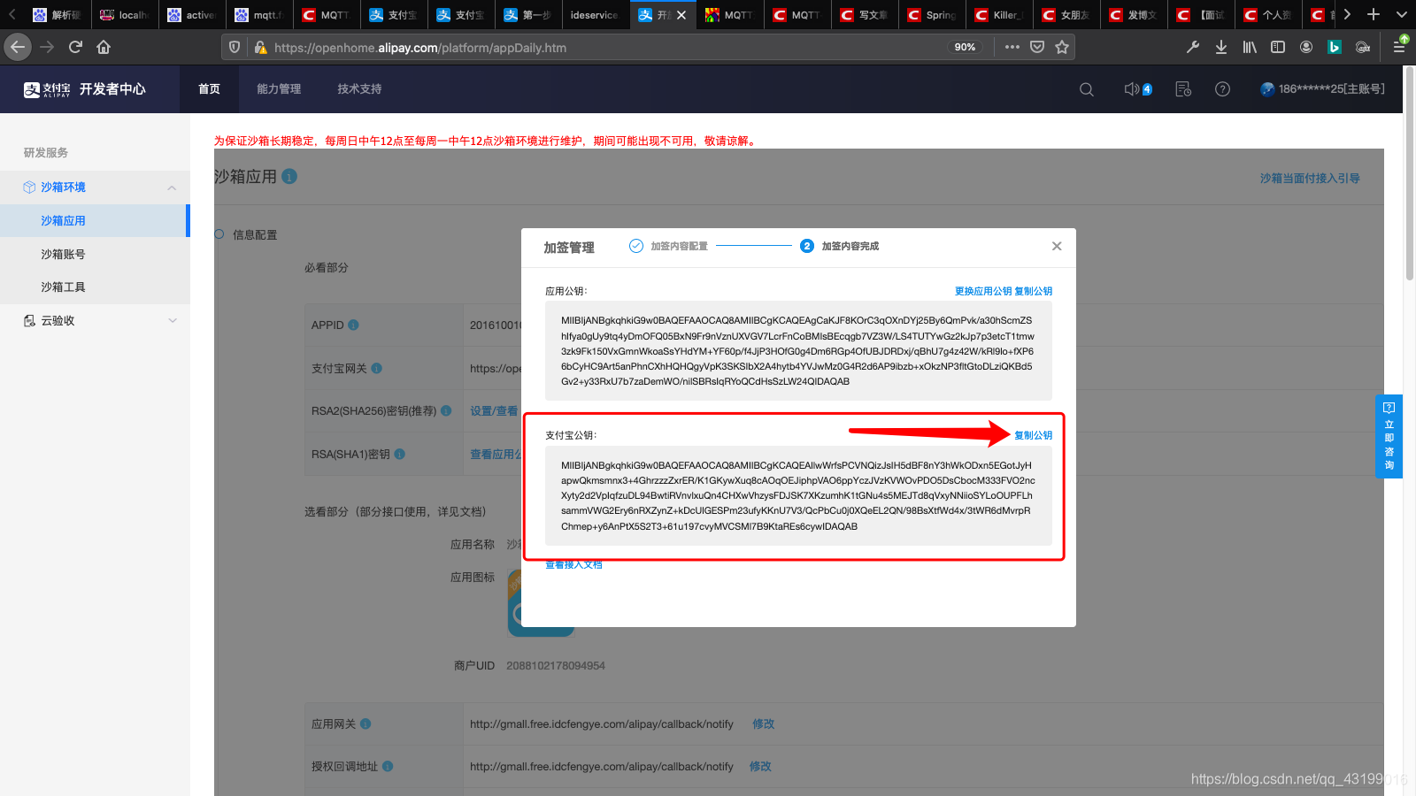Copy the 支付宝公钥 with 复制公钥
Image resolution: width=1416 pixels, height=796 pixels.
(x=1034, y=435)
